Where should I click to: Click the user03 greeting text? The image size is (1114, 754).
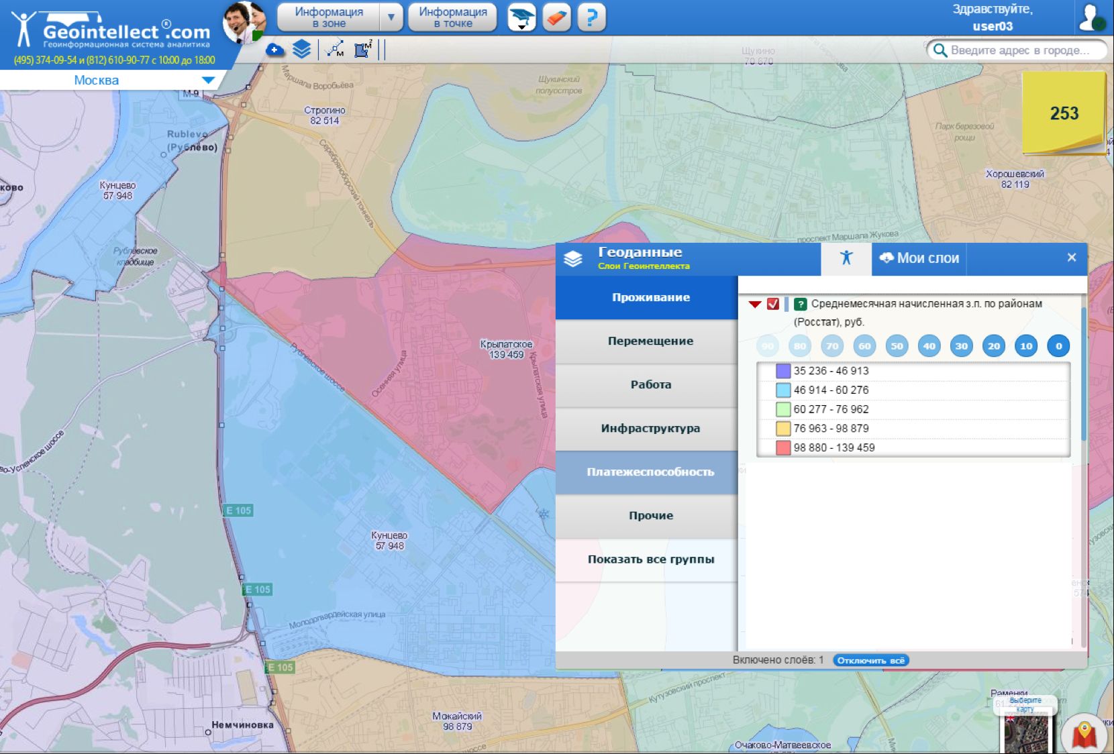(993, 26)
